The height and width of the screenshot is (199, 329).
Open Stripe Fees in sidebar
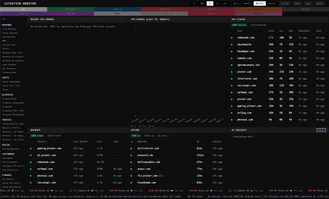coord(9,45)
